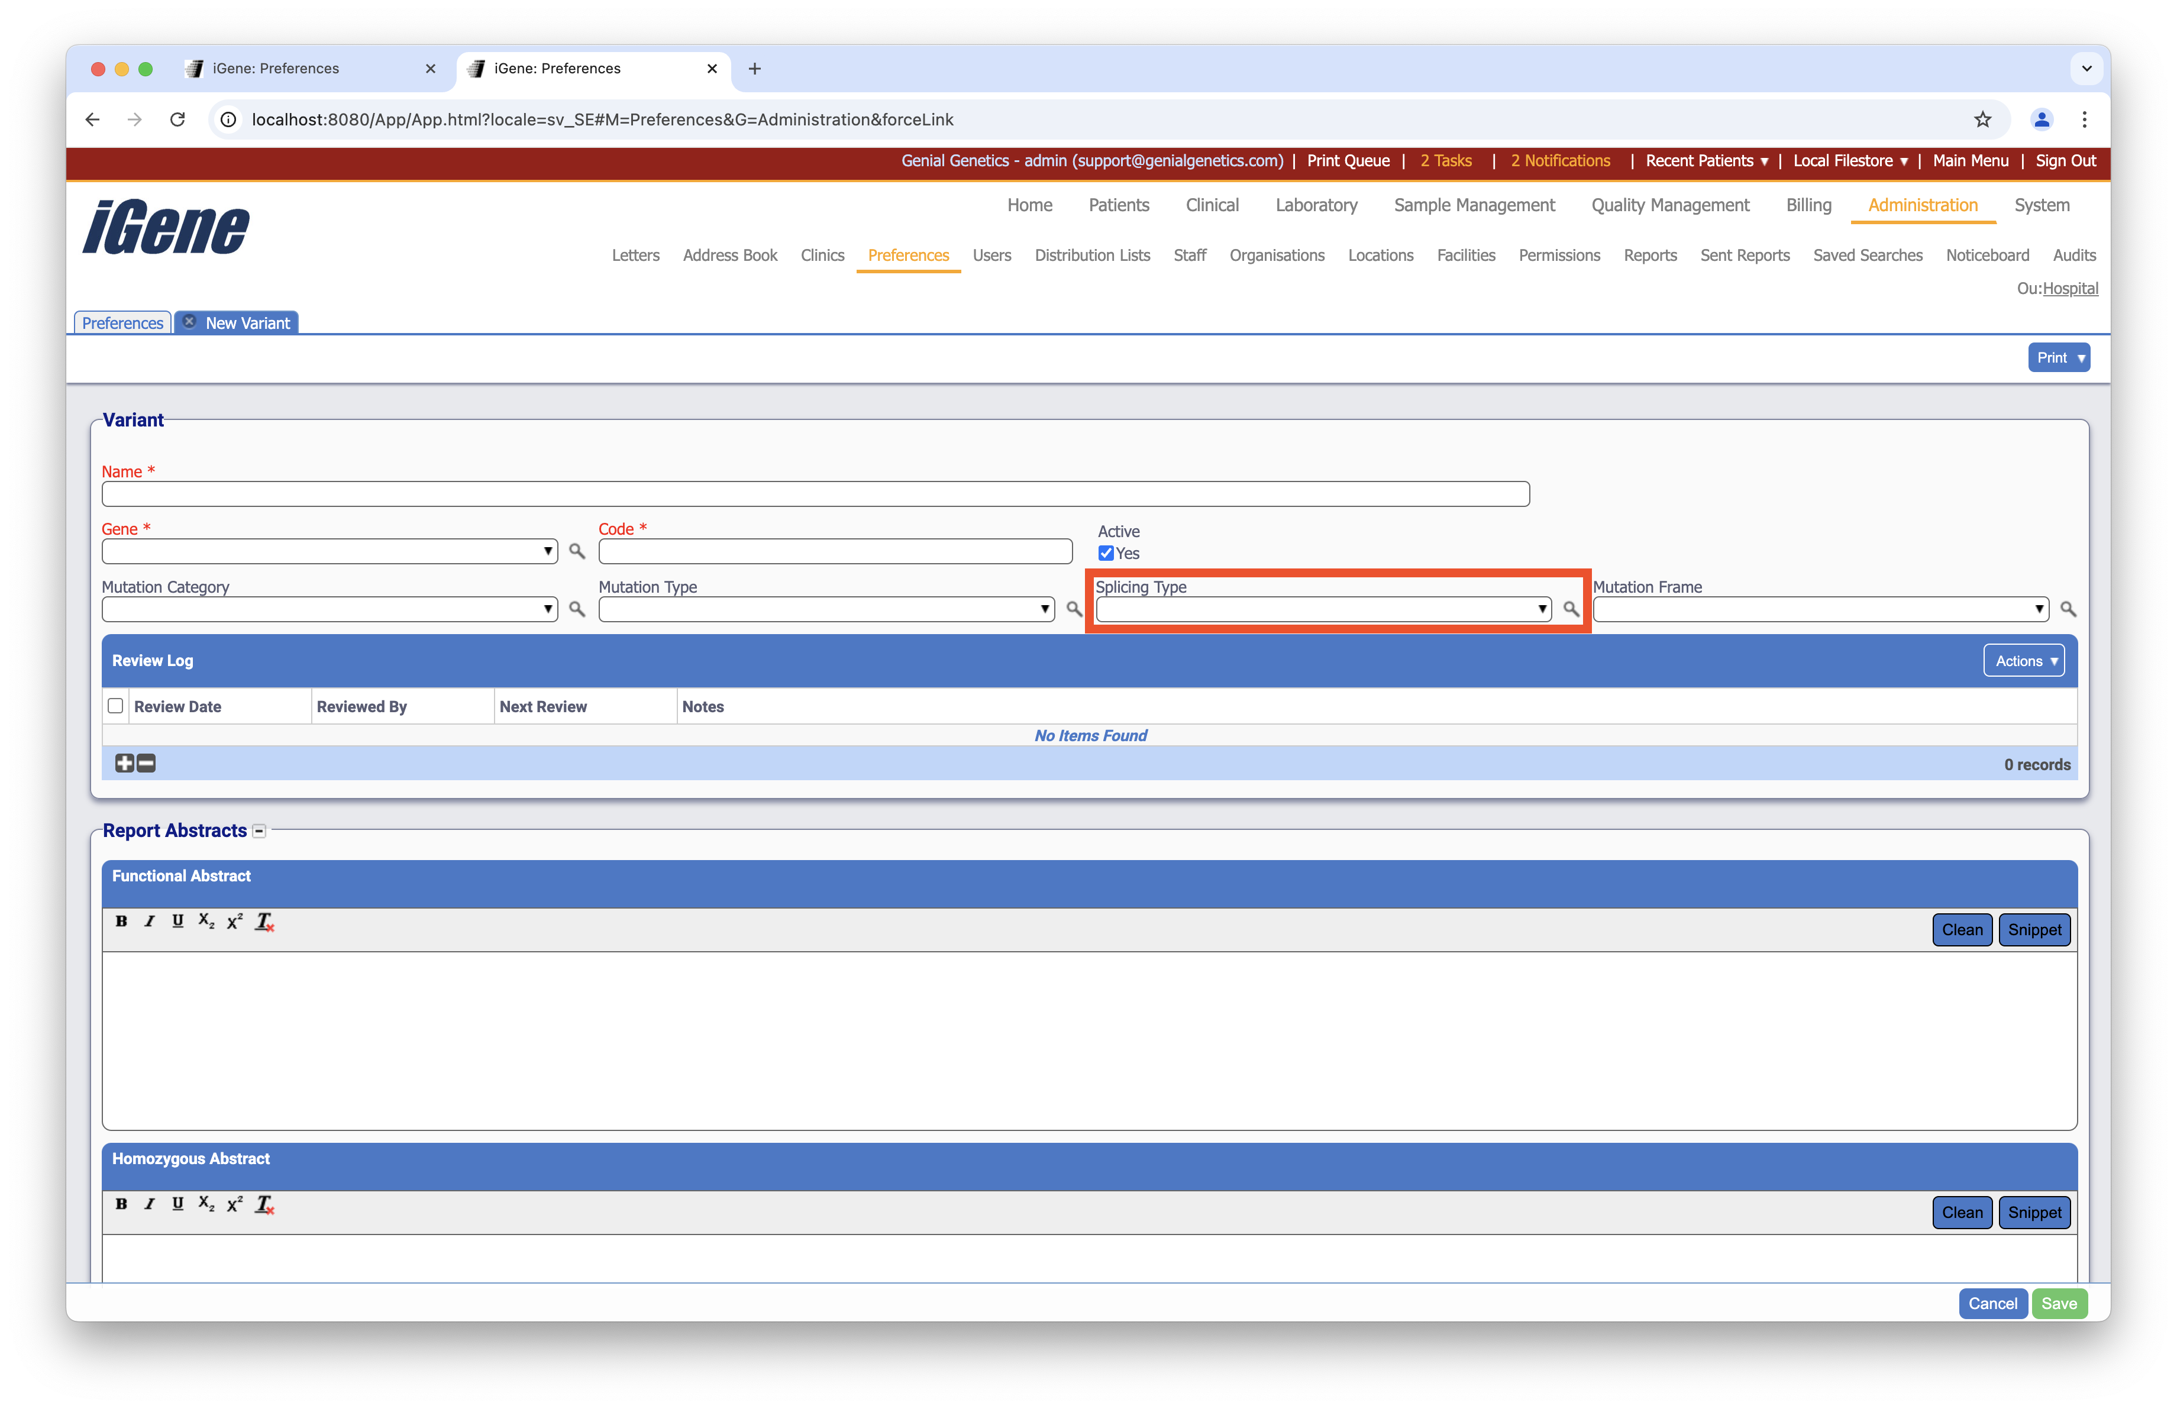The image size is (2177, 1409).
Task: Go to the Laboratory main menu
Action: click(x=1316, y=206)
